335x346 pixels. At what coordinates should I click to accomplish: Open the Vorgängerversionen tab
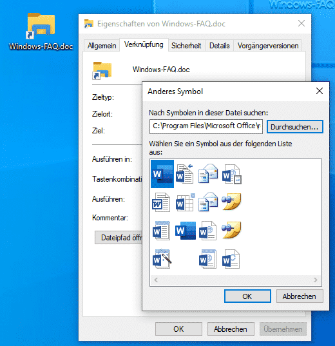pos(268,46)
